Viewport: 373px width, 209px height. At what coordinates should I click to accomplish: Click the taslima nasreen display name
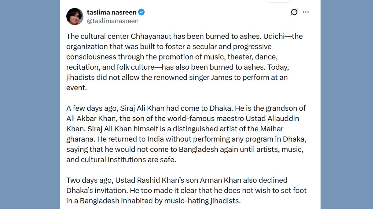[112, 12]
